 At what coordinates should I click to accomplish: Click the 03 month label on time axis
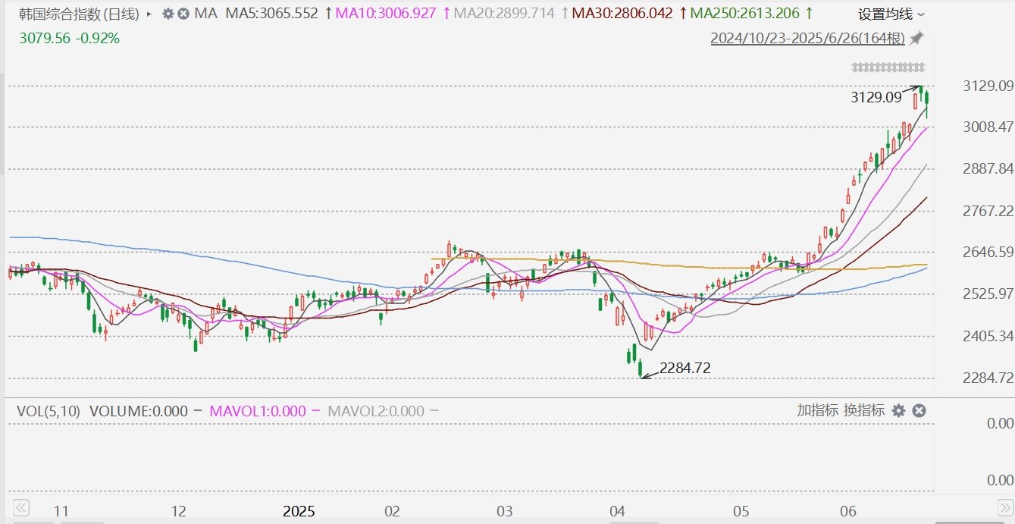click(505, 510)
